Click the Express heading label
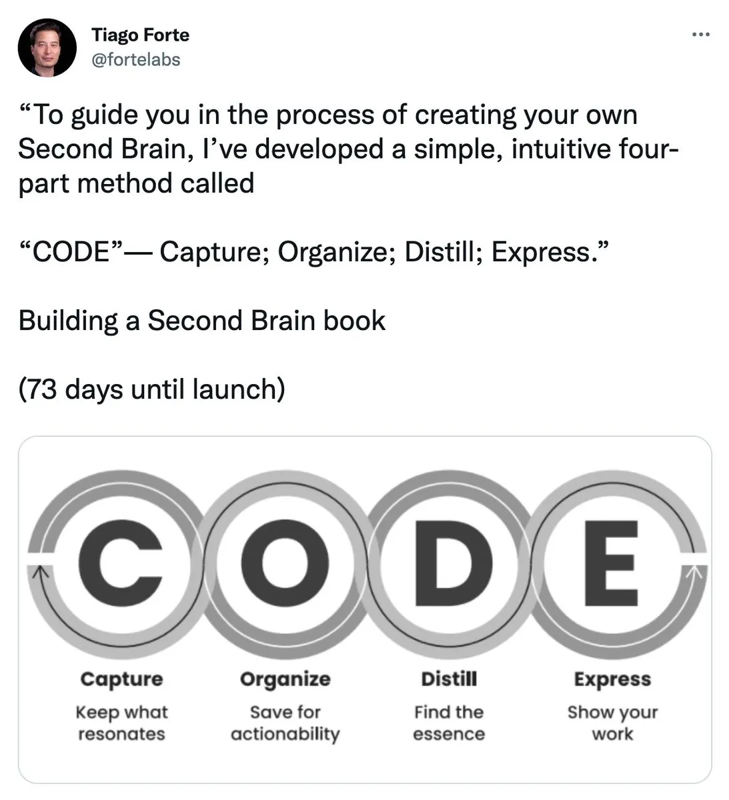The height and width of the screenshot is (800, 729). click(612, 679)
